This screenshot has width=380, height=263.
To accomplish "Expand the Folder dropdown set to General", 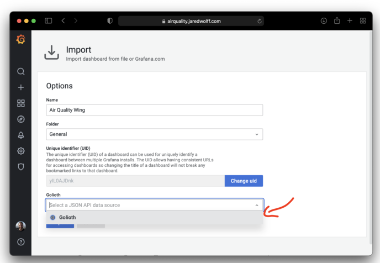I will (x=154, y=134).
